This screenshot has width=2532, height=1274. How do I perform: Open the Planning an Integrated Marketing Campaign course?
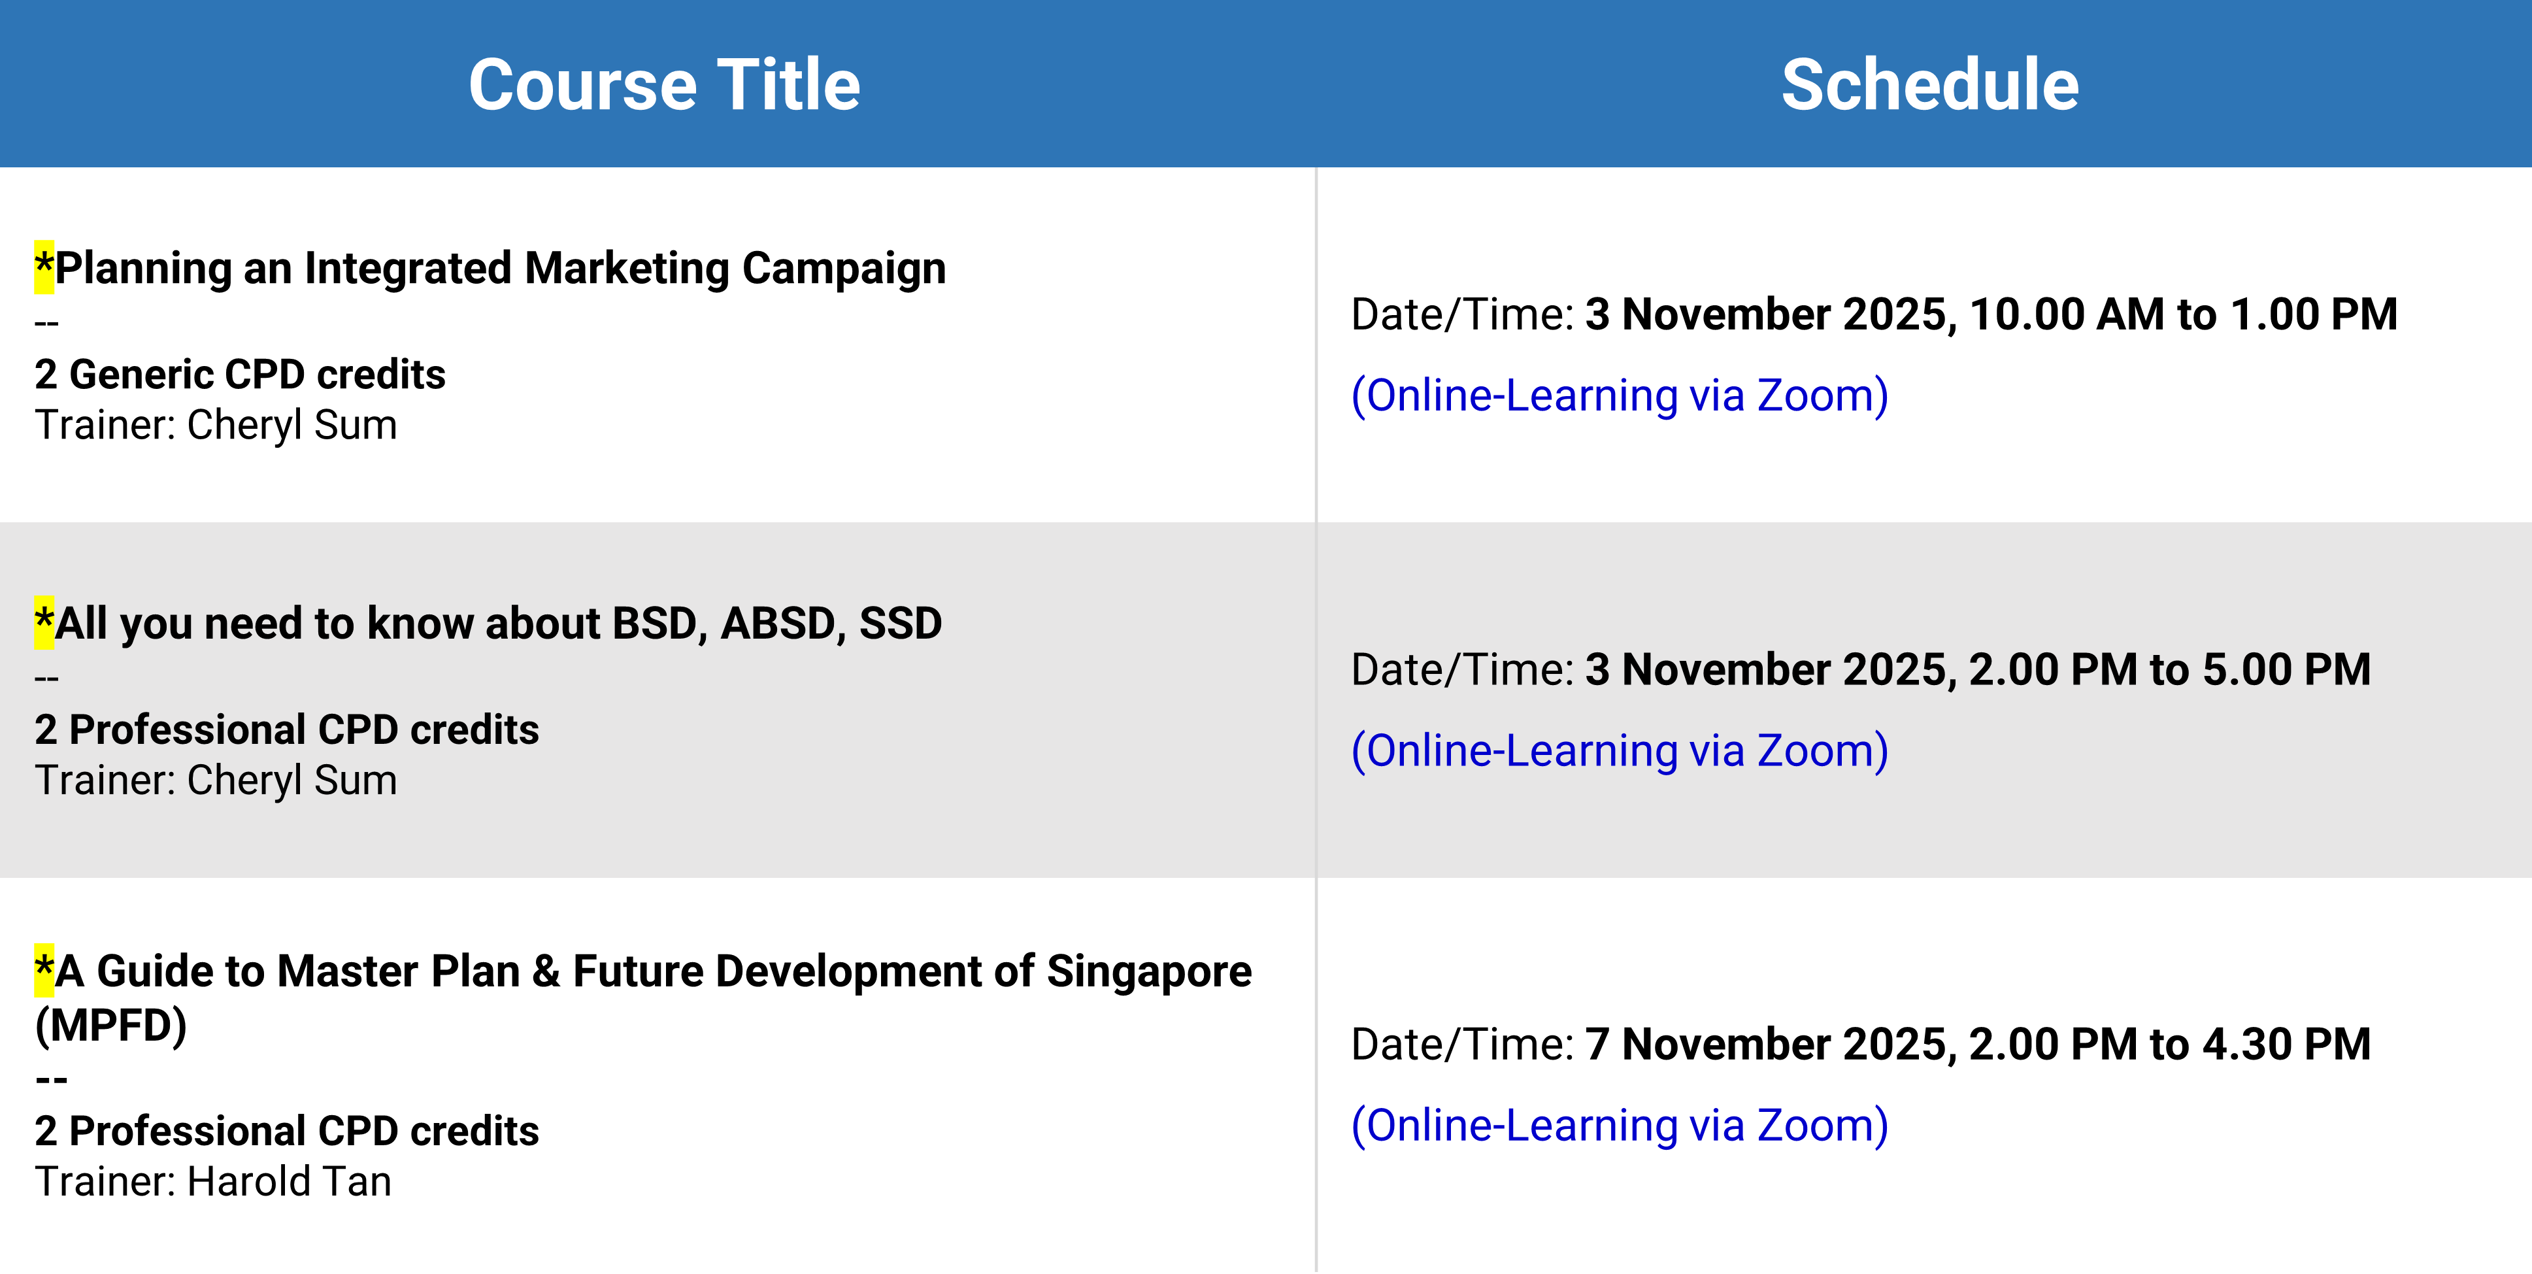499,269
